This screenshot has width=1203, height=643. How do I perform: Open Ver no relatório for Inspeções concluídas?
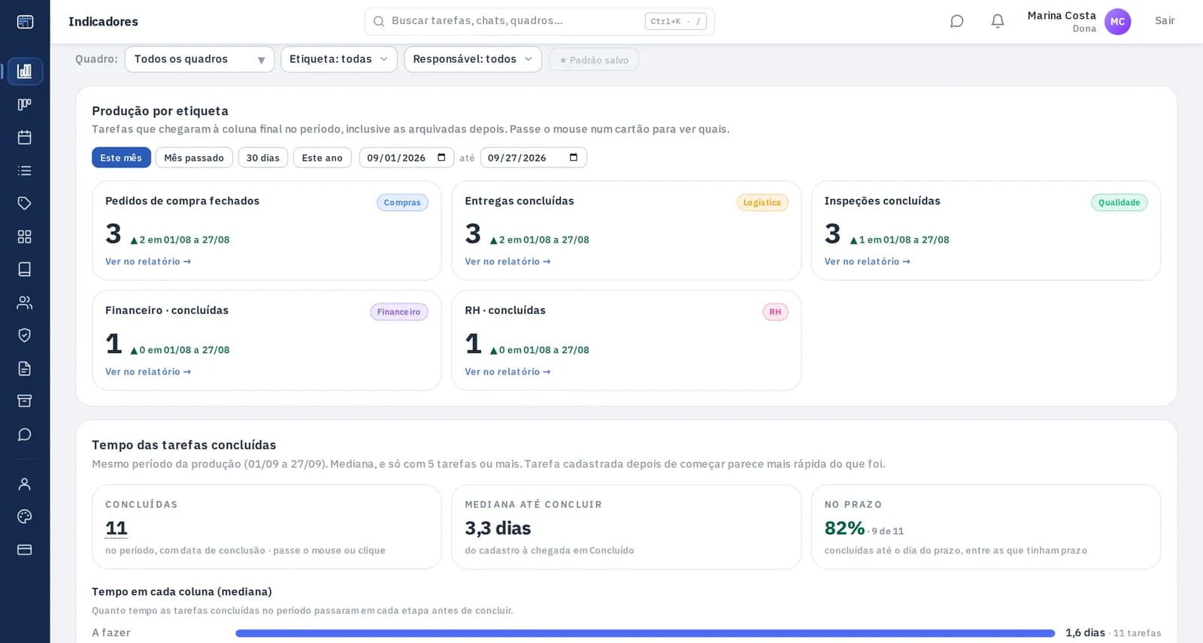pos(867,261)
